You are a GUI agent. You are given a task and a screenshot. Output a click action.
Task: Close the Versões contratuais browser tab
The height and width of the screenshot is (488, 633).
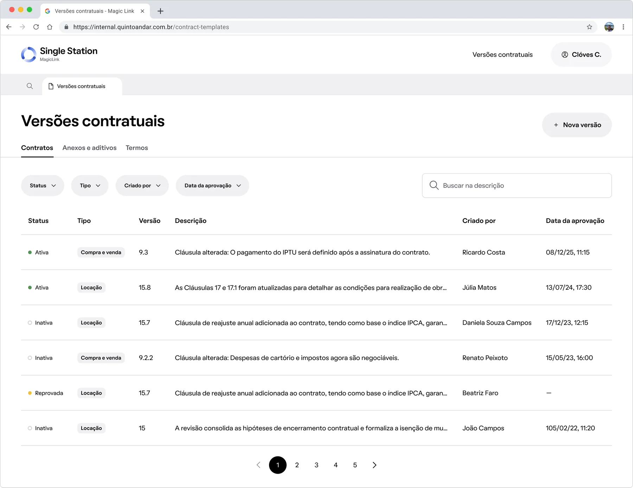(142, 11)
